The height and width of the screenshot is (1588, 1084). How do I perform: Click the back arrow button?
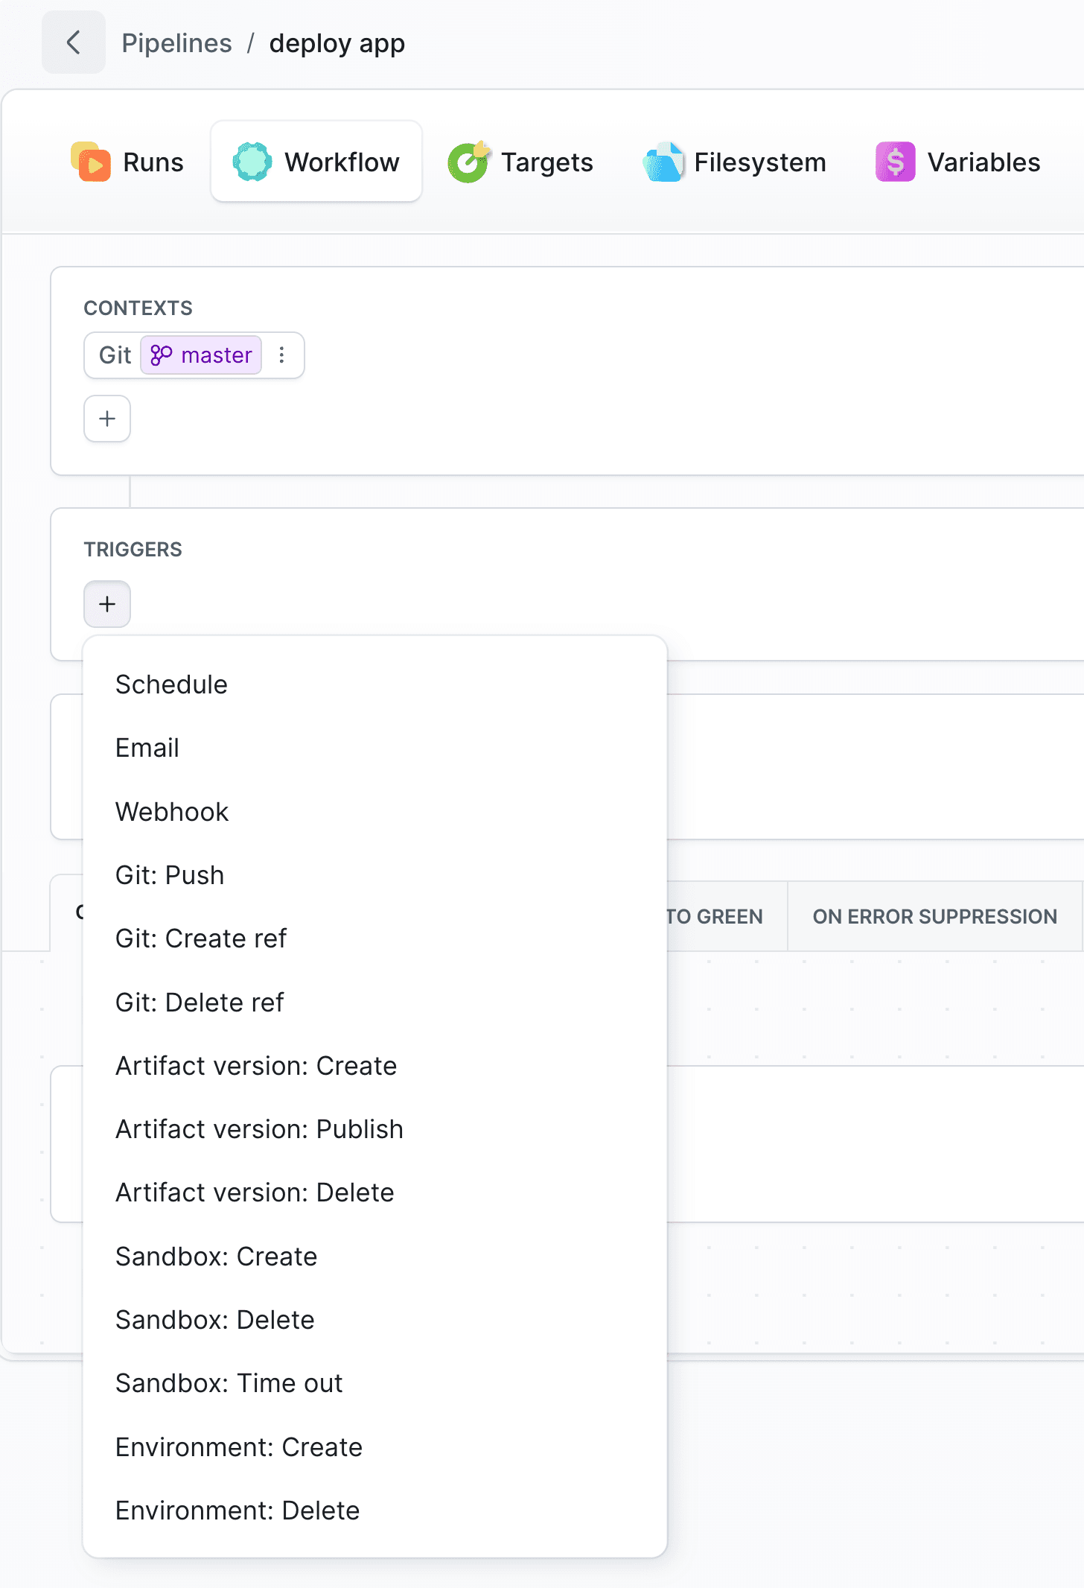coord(73,42)
